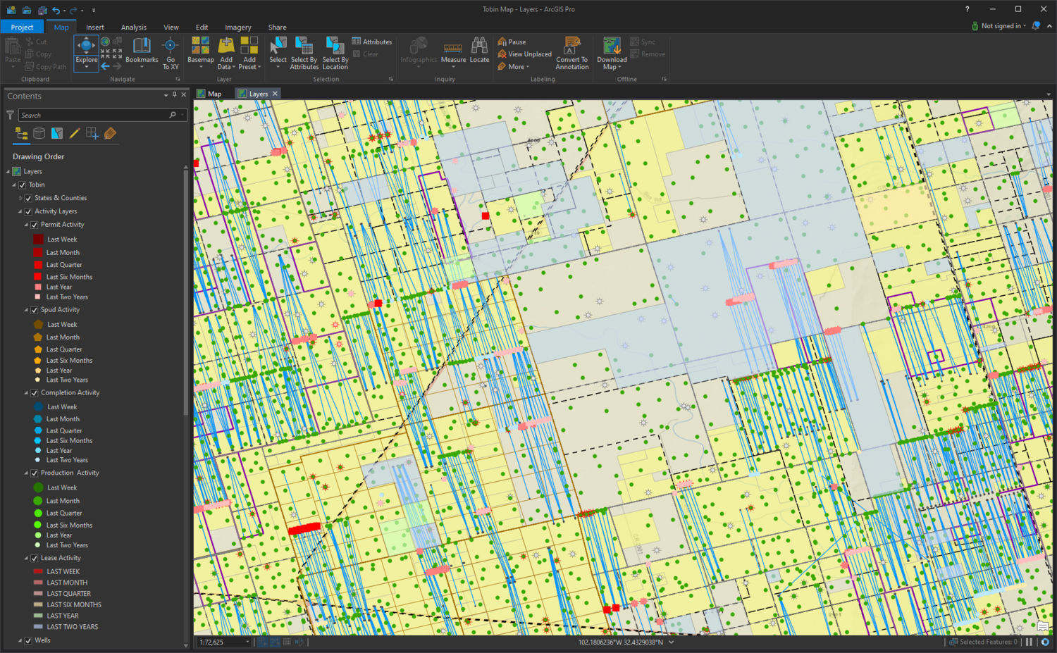Collapse the Permit Activity legend
The width and height of the screenshot is (1057, 653).
pos(26,225)
